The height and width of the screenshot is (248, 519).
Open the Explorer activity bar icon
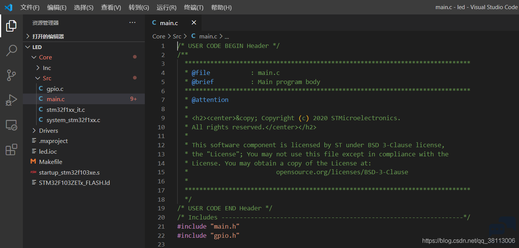pos(11,26)
